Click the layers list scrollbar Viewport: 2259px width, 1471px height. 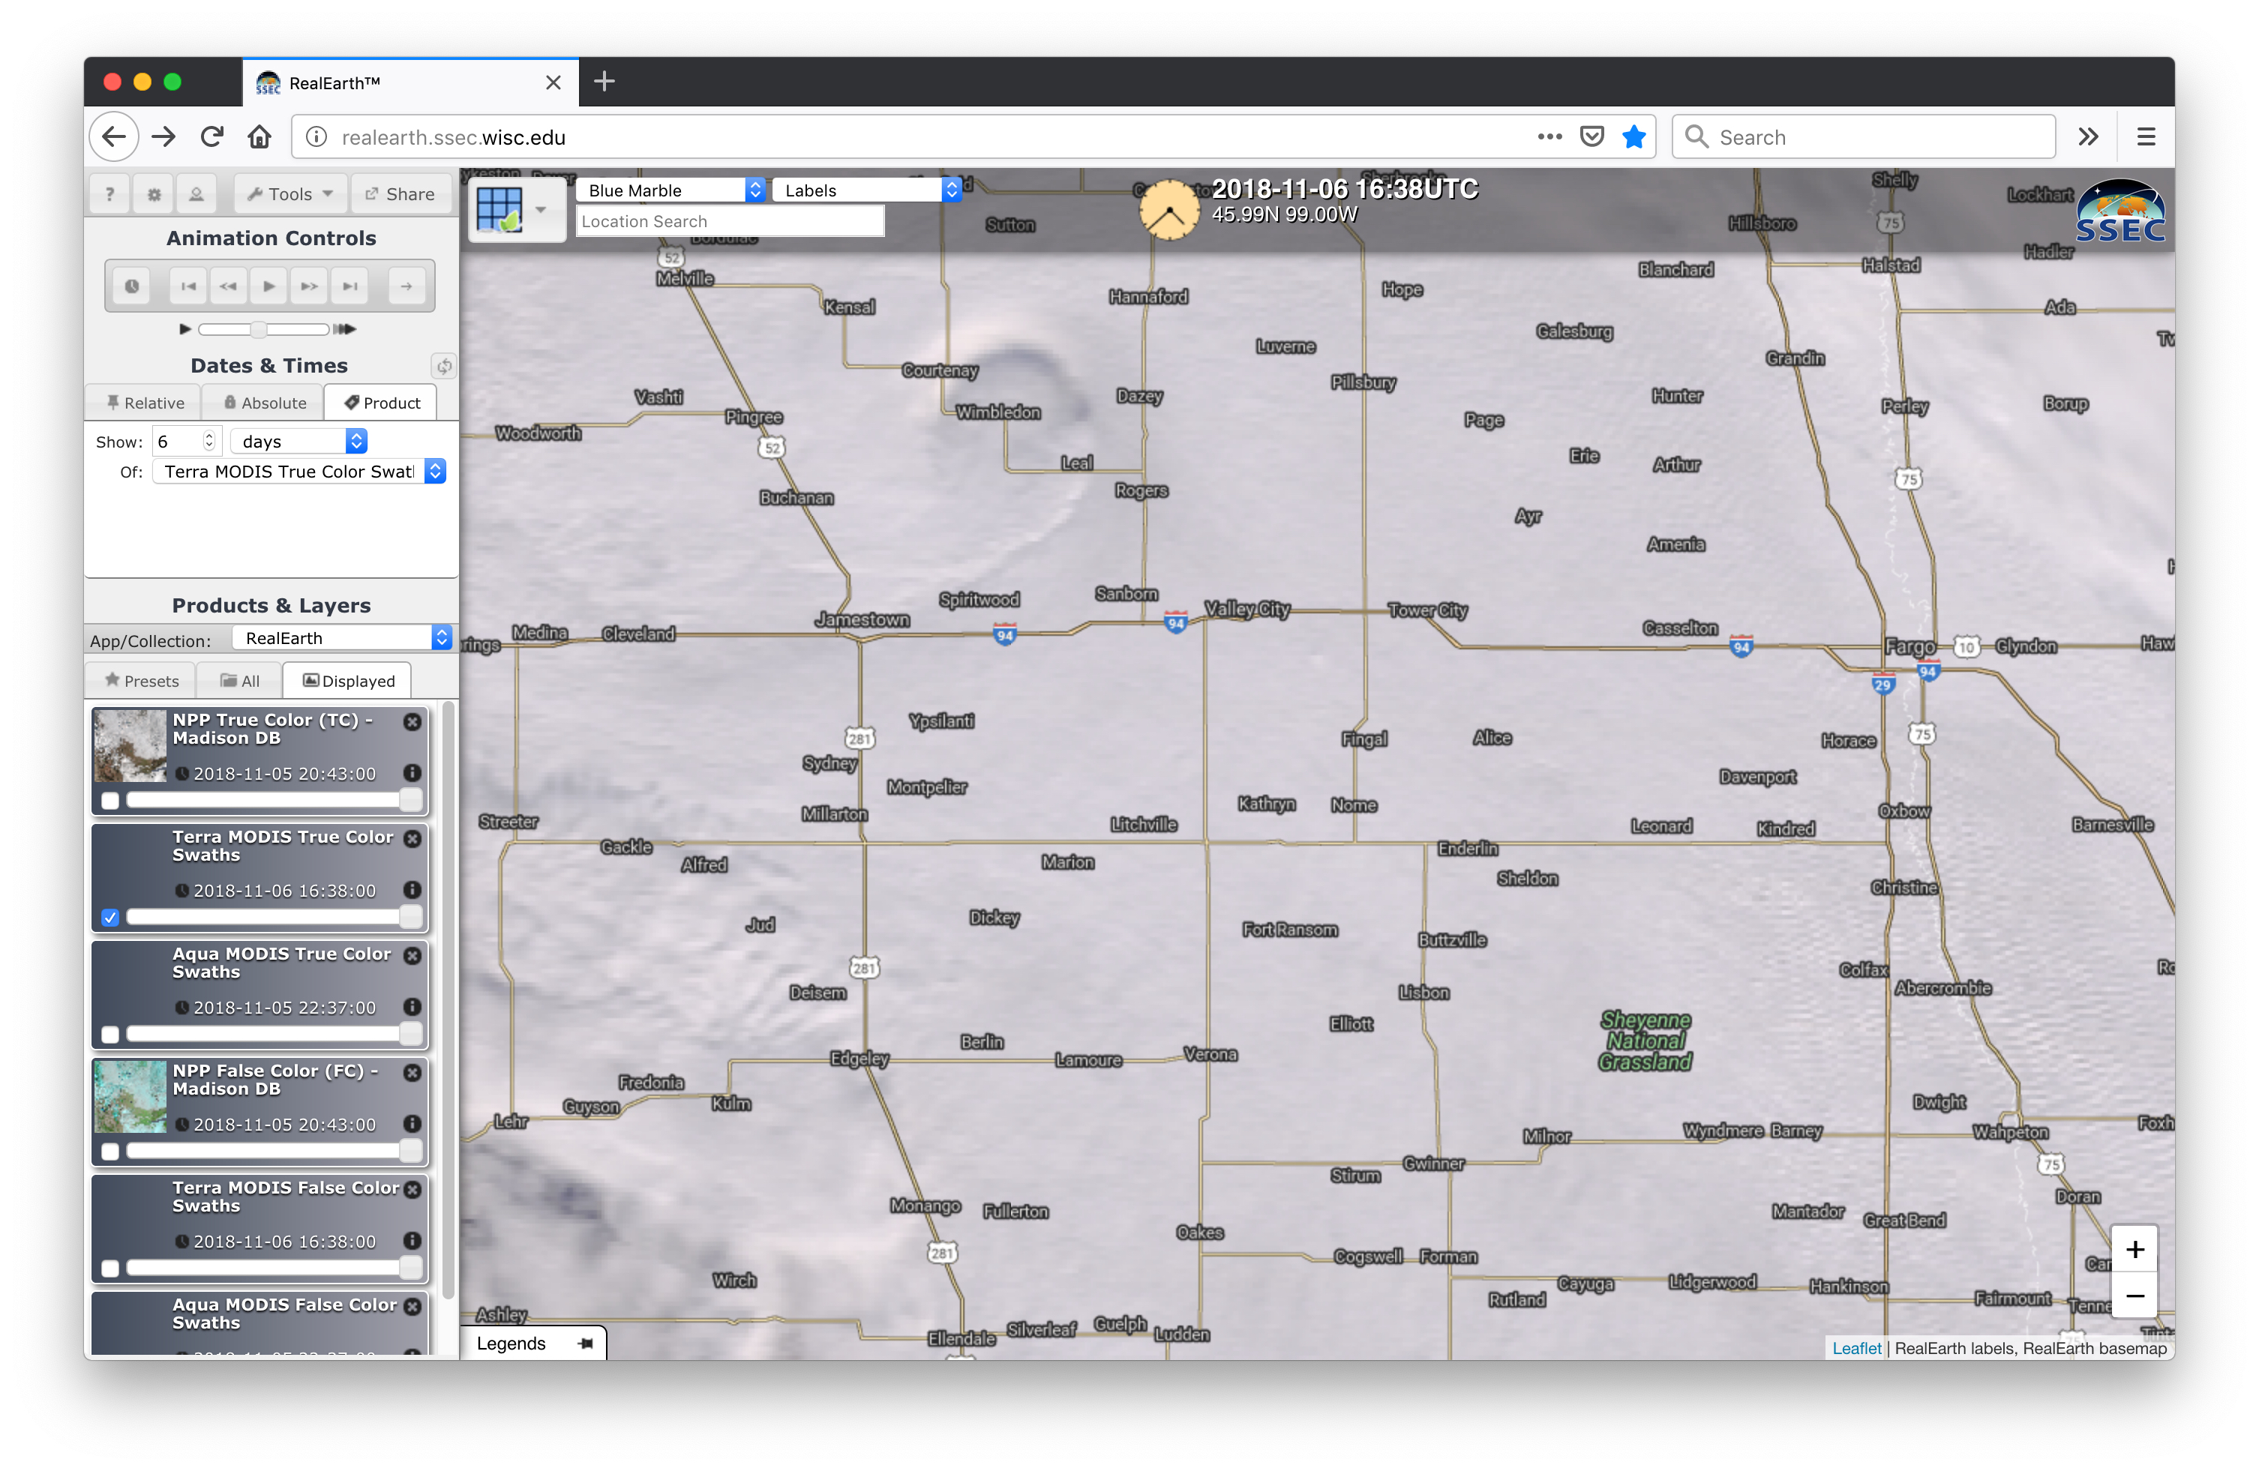[x=448, y=1001]
